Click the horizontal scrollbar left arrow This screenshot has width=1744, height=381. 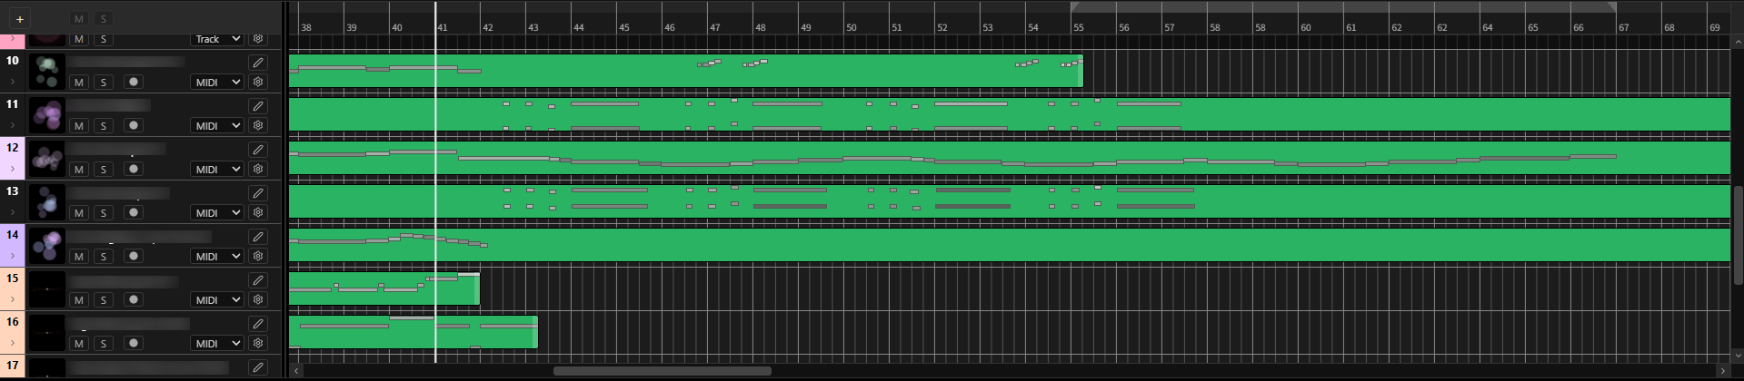296,370
